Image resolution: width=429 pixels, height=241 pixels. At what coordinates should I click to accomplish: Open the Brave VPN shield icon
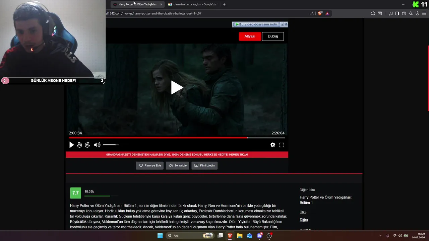[417, 13]
